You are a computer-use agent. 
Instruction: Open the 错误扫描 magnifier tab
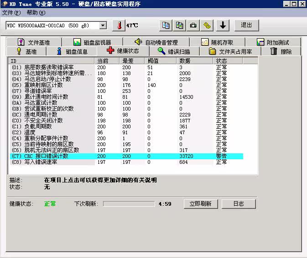(x=174, y=51)
